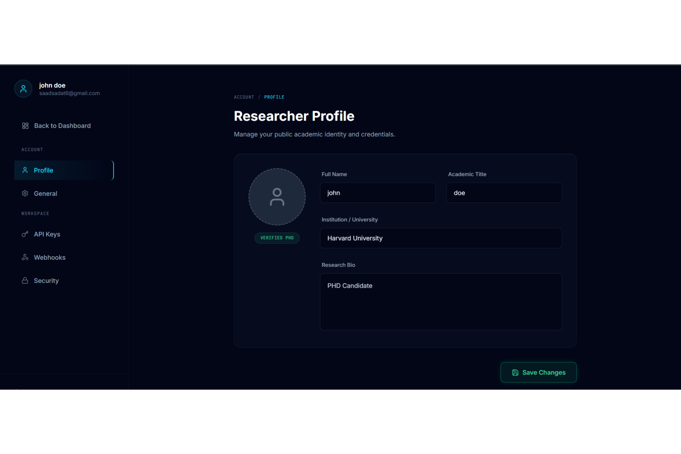
Task: Click the floppy disk icon on Save Changes
Action: 515,372
